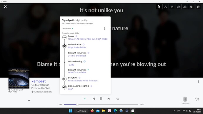
Task: Launch Firefox from taskbar
Action: (92, 111)
